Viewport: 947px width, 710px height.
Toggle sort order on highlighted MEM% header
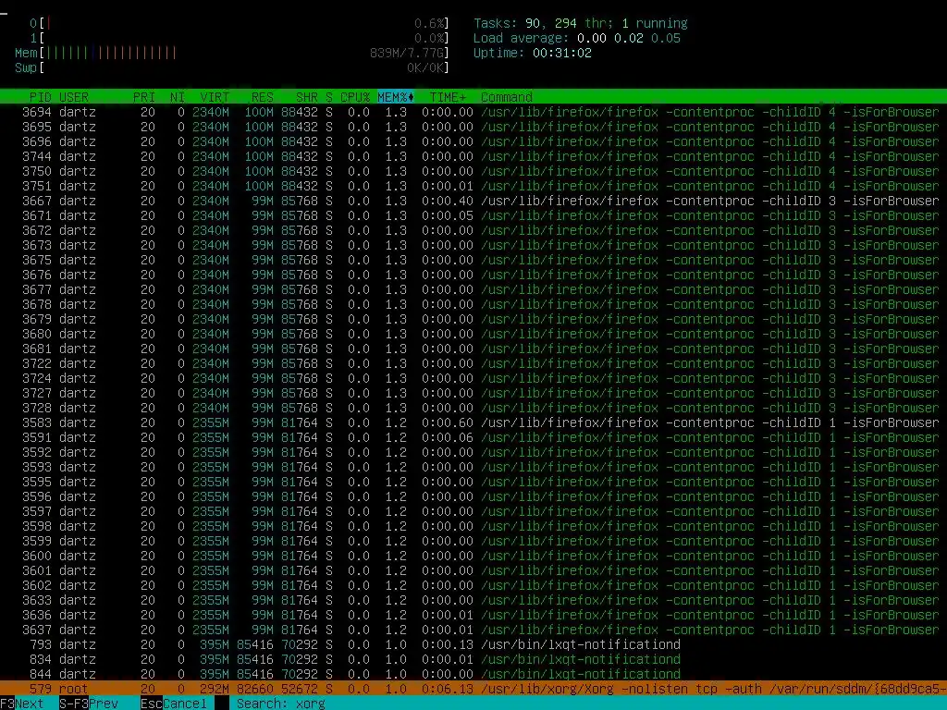point(396,97)
